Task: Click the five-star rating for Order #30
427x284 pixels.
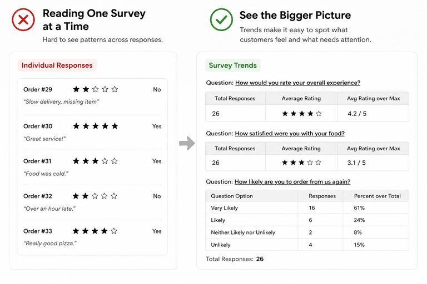Action: pos(95,126)
